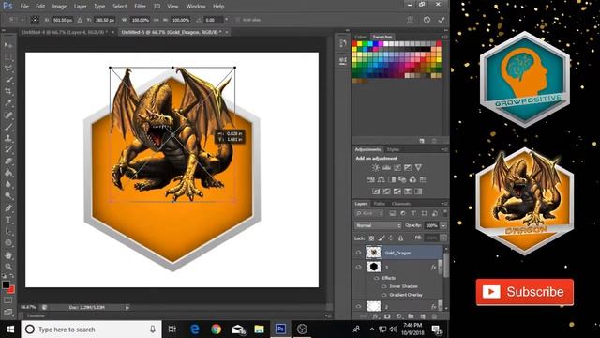Toggle Inner Shadow effect visibility
The image size is (600, 338).
pos(383,286)
